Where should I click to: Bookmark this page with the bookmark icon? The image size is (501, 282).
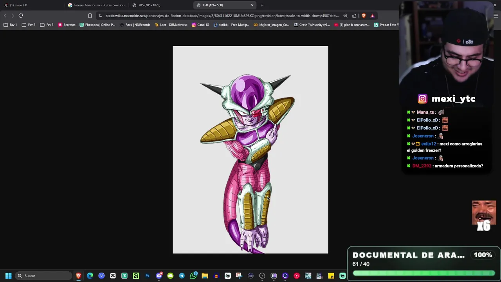click(90, 16)
